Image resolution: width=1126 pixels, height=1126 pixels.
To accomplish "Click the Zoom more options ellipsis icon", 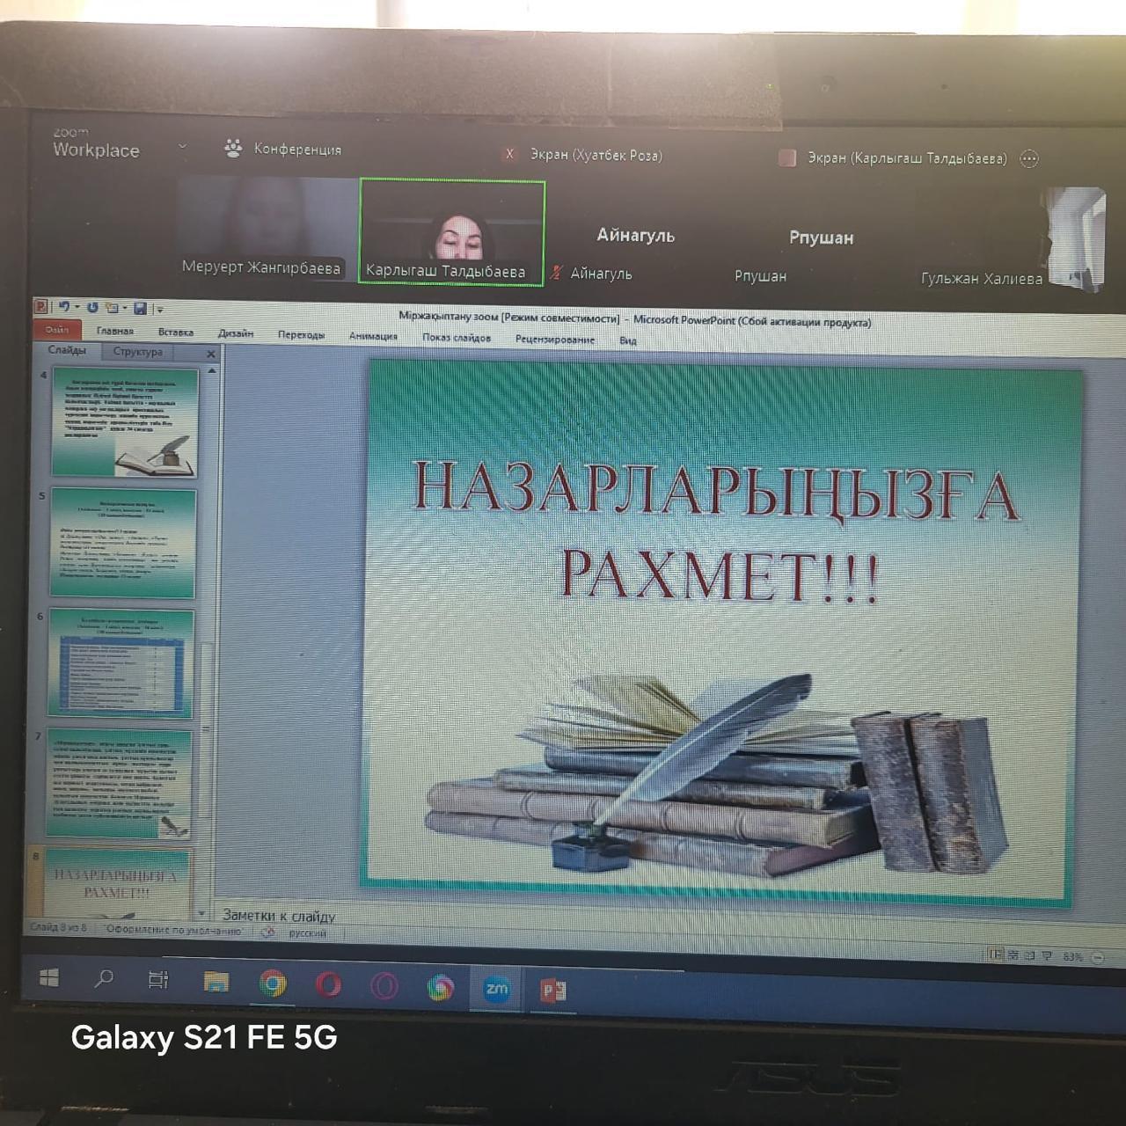I will 1028,158.
